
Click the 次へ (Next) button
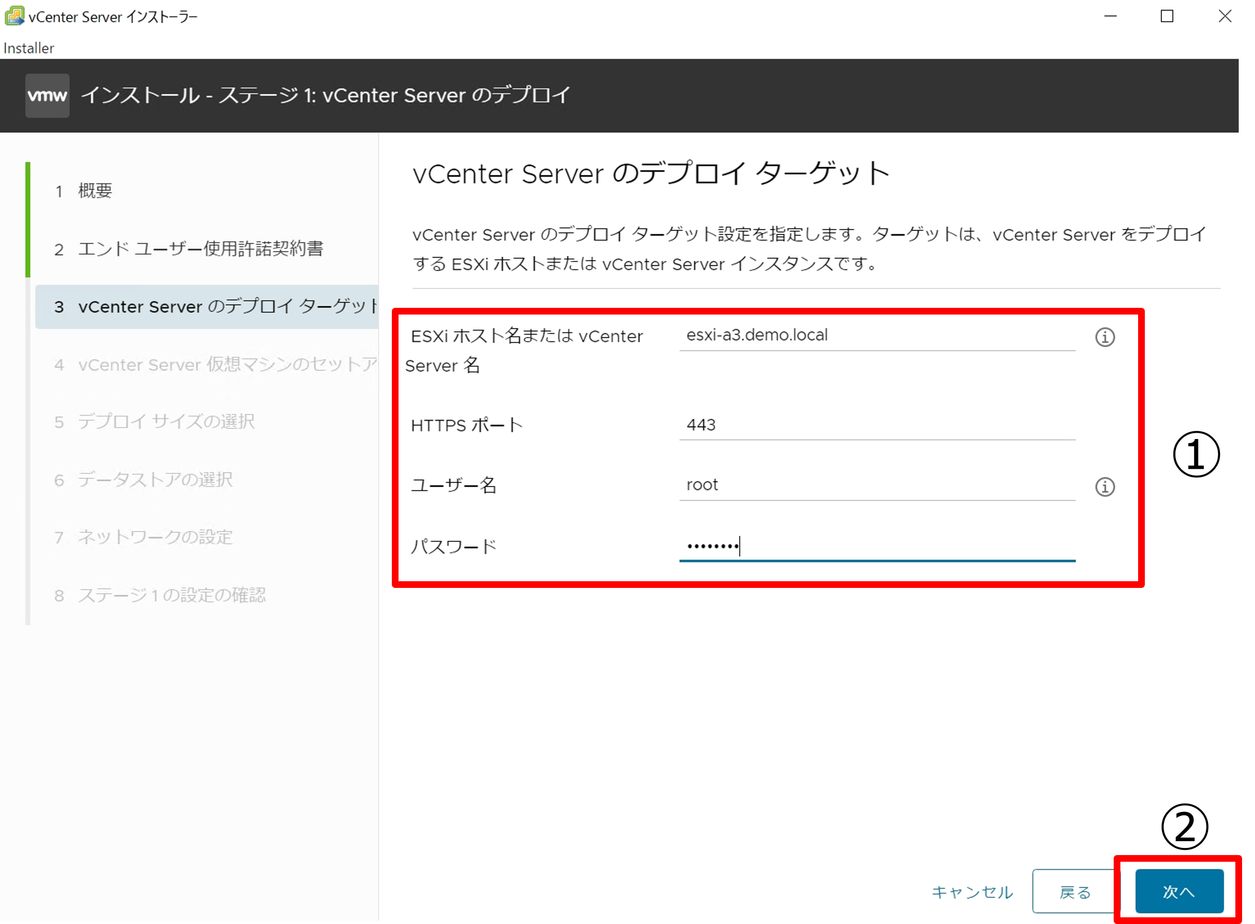pos(1179,891)
